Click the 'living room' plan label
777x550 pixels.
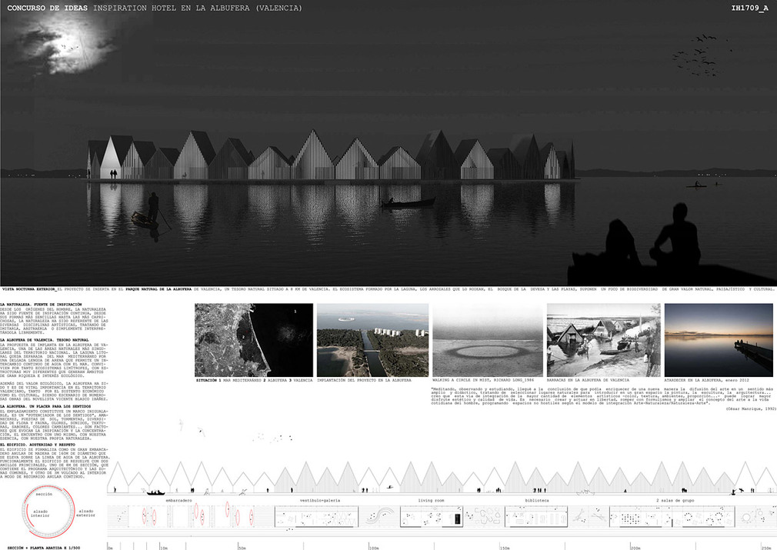(431, 501)
